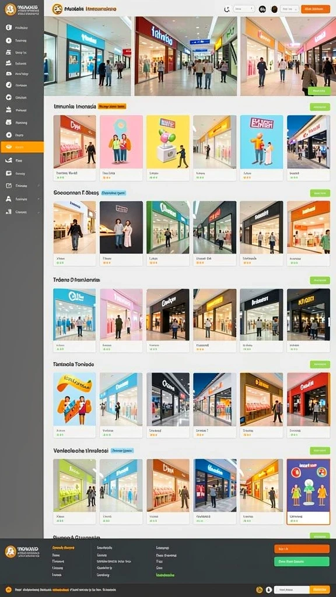Click the orange button in the footer right
Viewport: 336px width, 597px height.
pyautogui.click(x=302, y=549)
